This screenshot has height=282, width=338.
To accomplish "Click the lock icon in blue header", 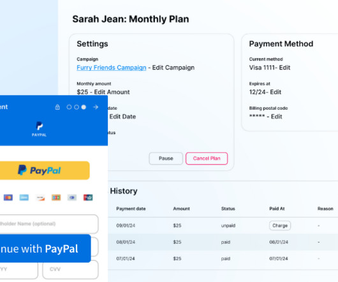I will (57, 107).
